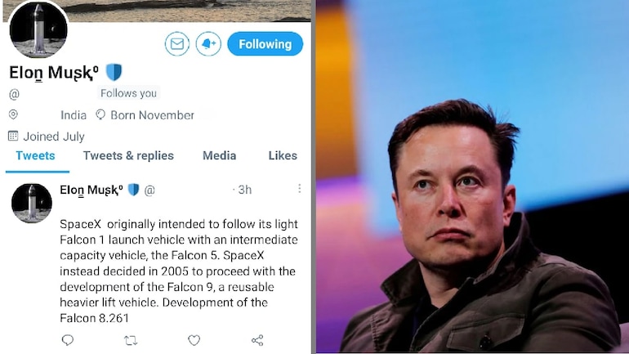This screenshot has width=629, height=354.
Task: Share the tweet using share icon
Action: pyautogui.click(x=257, y=340)
